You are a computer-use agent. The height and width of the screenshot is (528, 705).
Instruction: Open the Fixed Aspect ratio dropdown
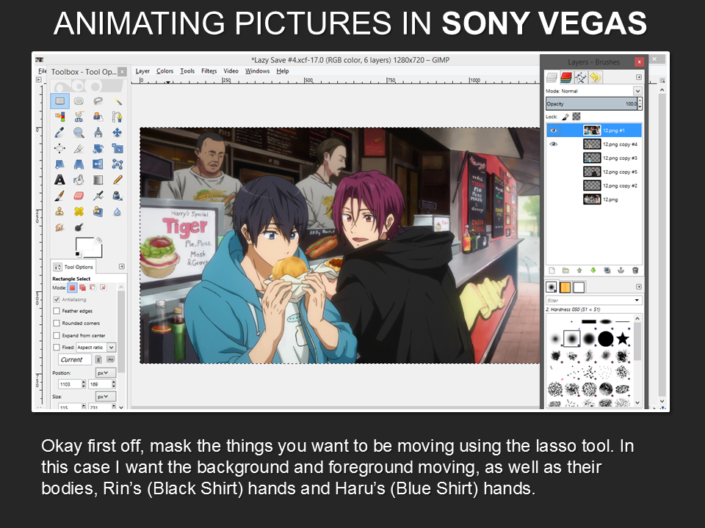coord(95,347)
